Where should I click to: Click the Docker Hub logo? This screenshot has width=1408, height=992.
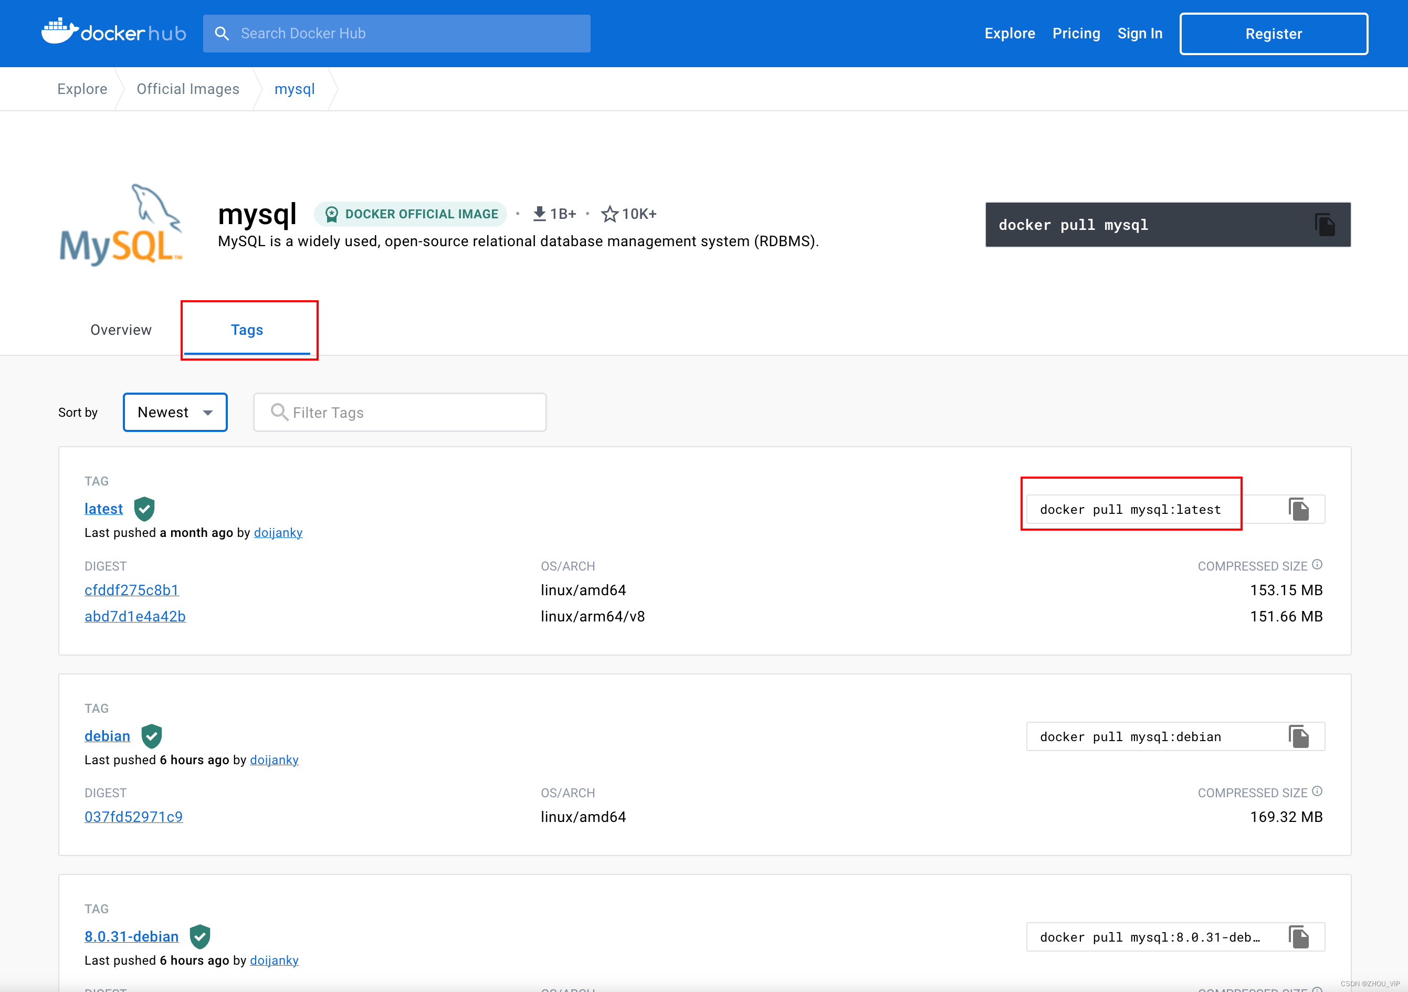click(x=114, y=33)
